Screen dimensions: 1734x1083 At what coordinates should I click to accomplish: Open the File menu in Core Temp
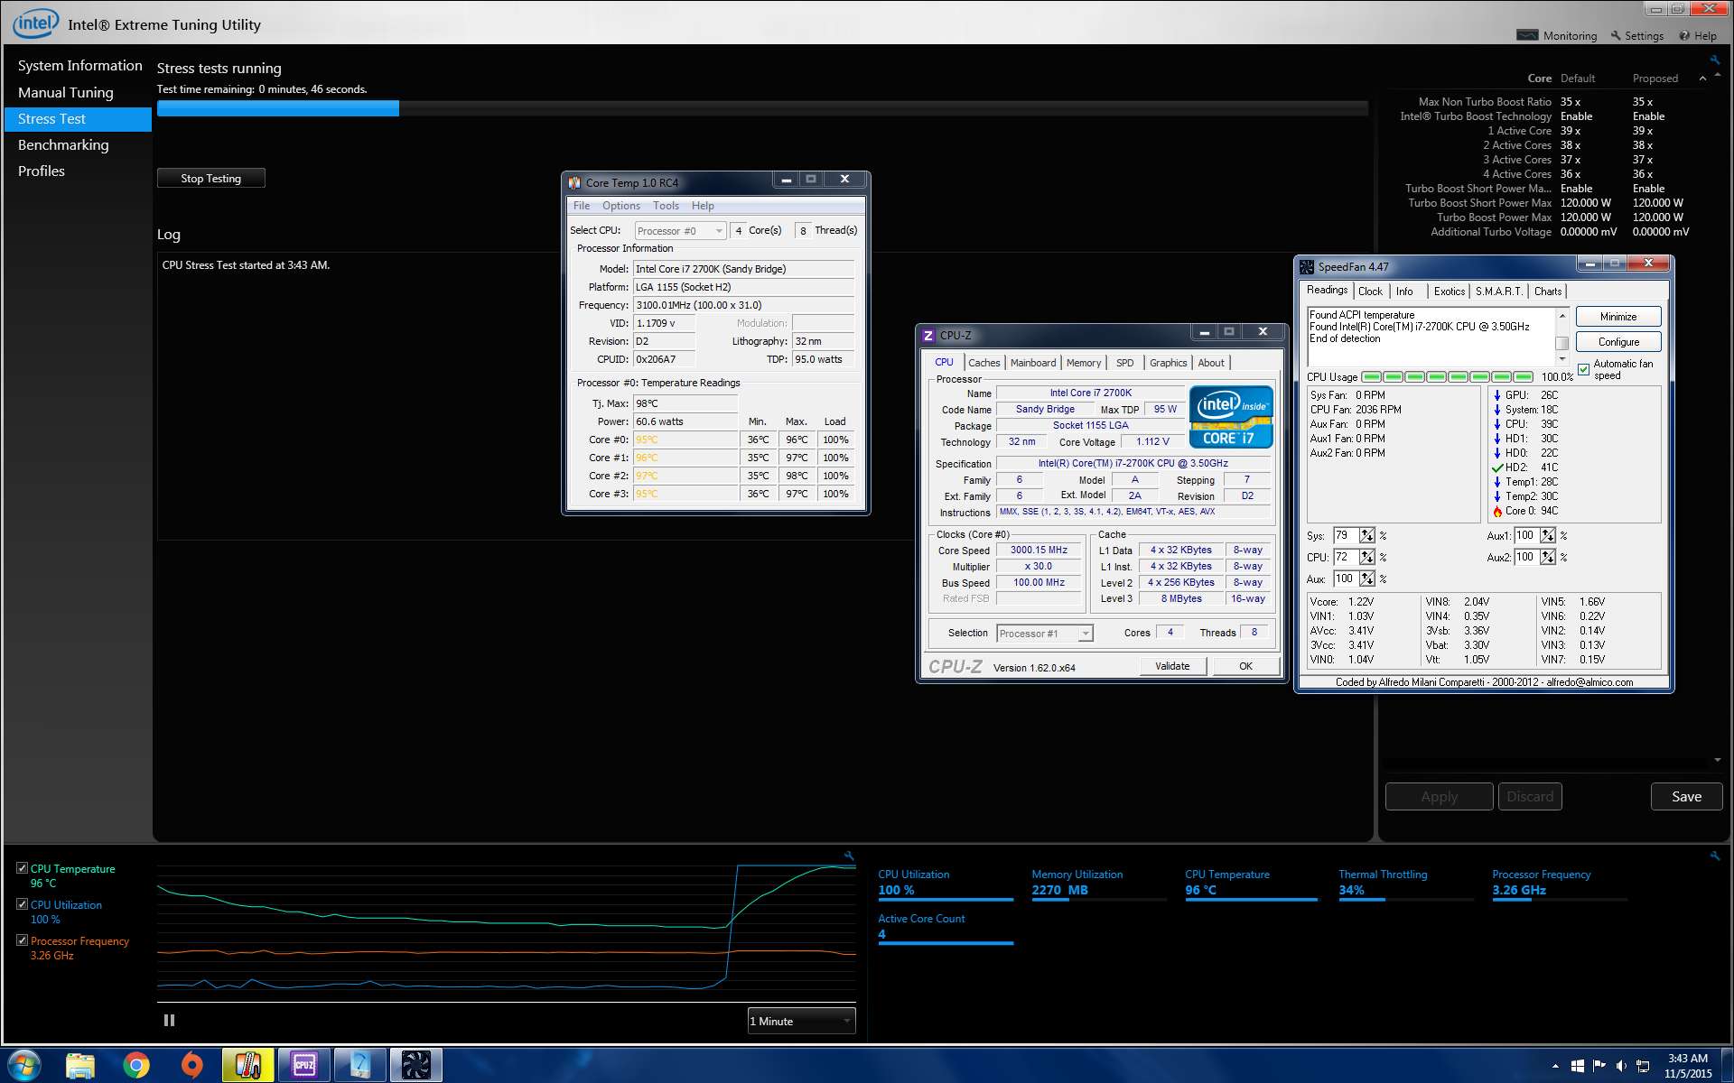point(581,206)
